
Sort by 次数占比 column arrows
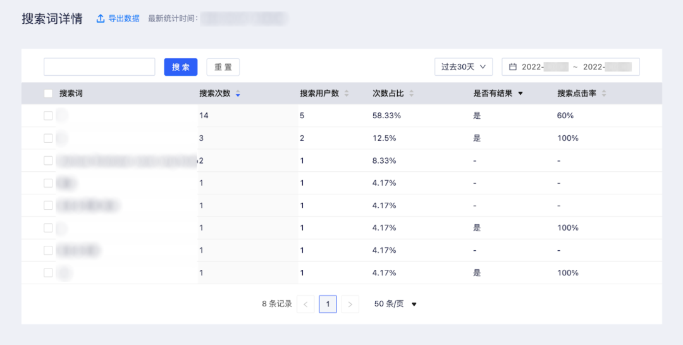(411, 94)
